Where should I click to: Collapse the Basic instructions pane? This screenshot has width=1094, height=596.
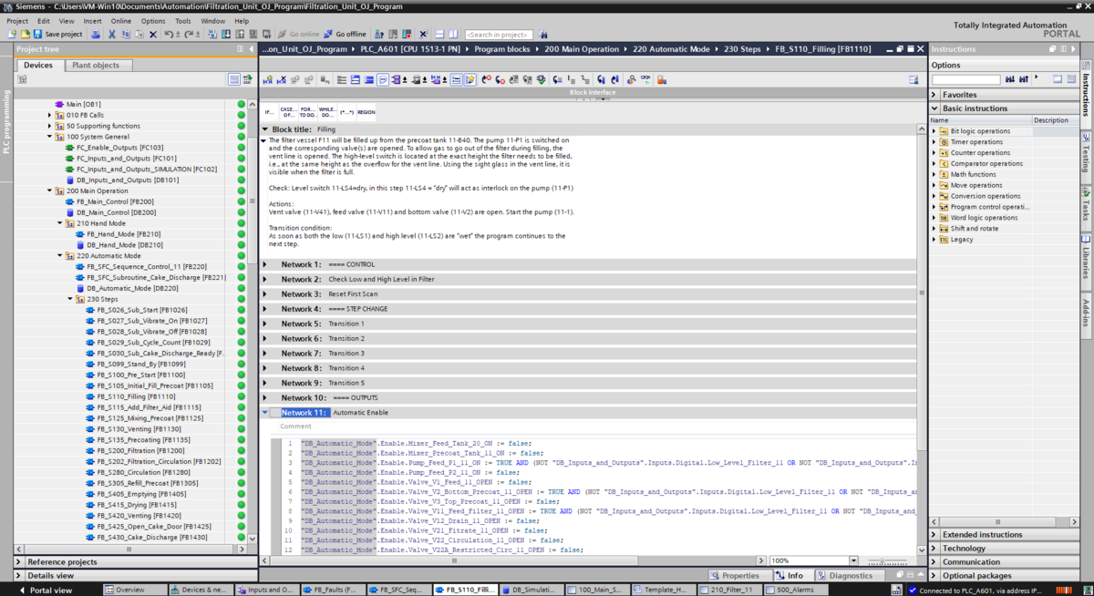(x=934, y=108)
